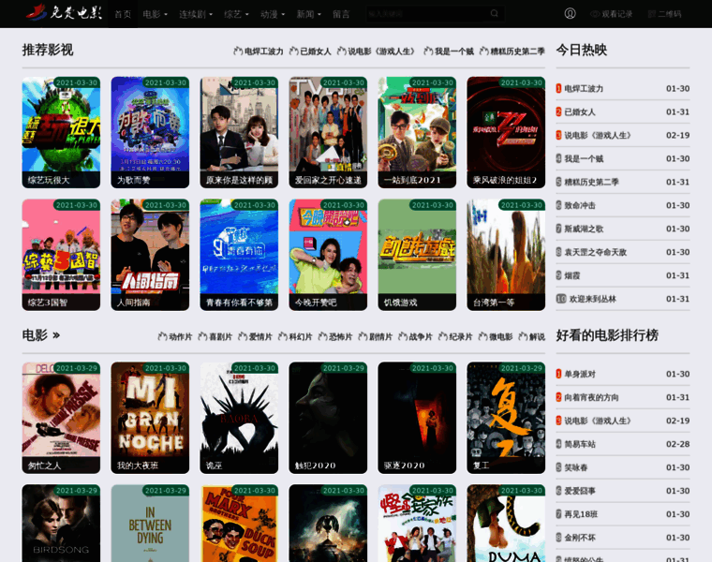
Task: Open the 匆忙之人 movie poster
Action: click(61, 418)
